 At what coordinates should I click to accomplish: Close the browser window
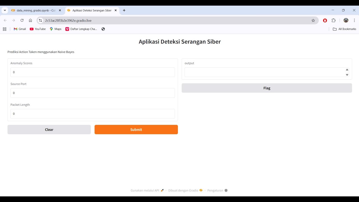point(354,10)
